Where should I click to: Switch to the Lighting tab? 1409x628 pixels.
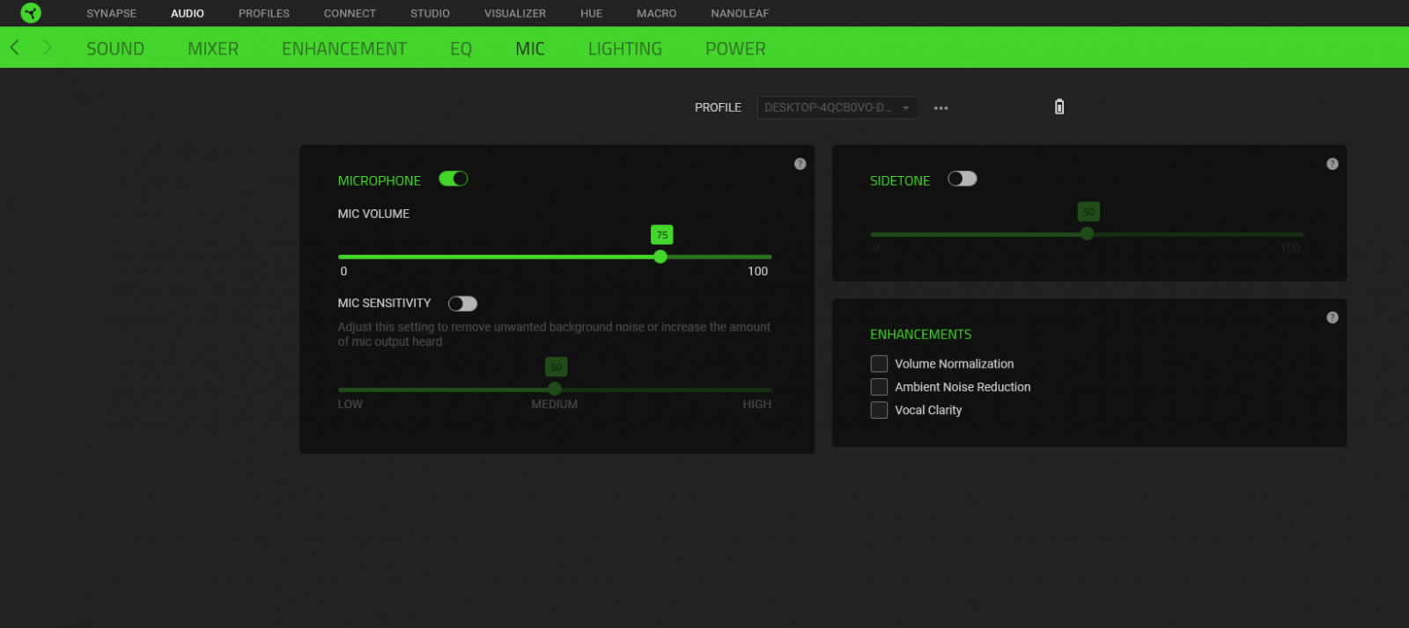point(625,49)
